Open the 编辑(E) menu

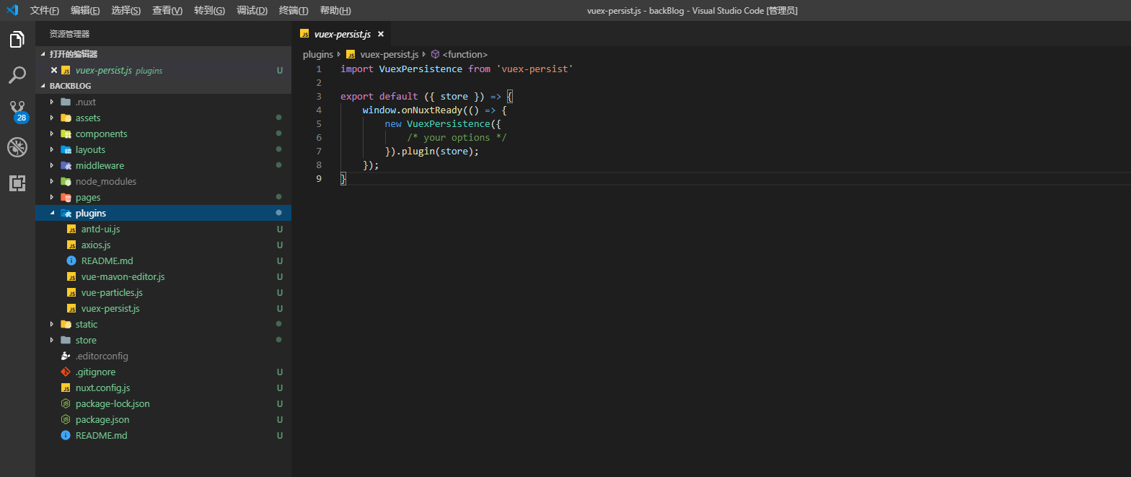point(85,10)
